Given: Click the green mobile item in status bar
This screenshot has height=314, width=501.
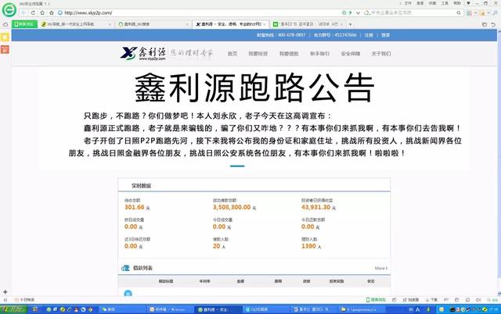Looking at the screenshot, I should [376, 300].
